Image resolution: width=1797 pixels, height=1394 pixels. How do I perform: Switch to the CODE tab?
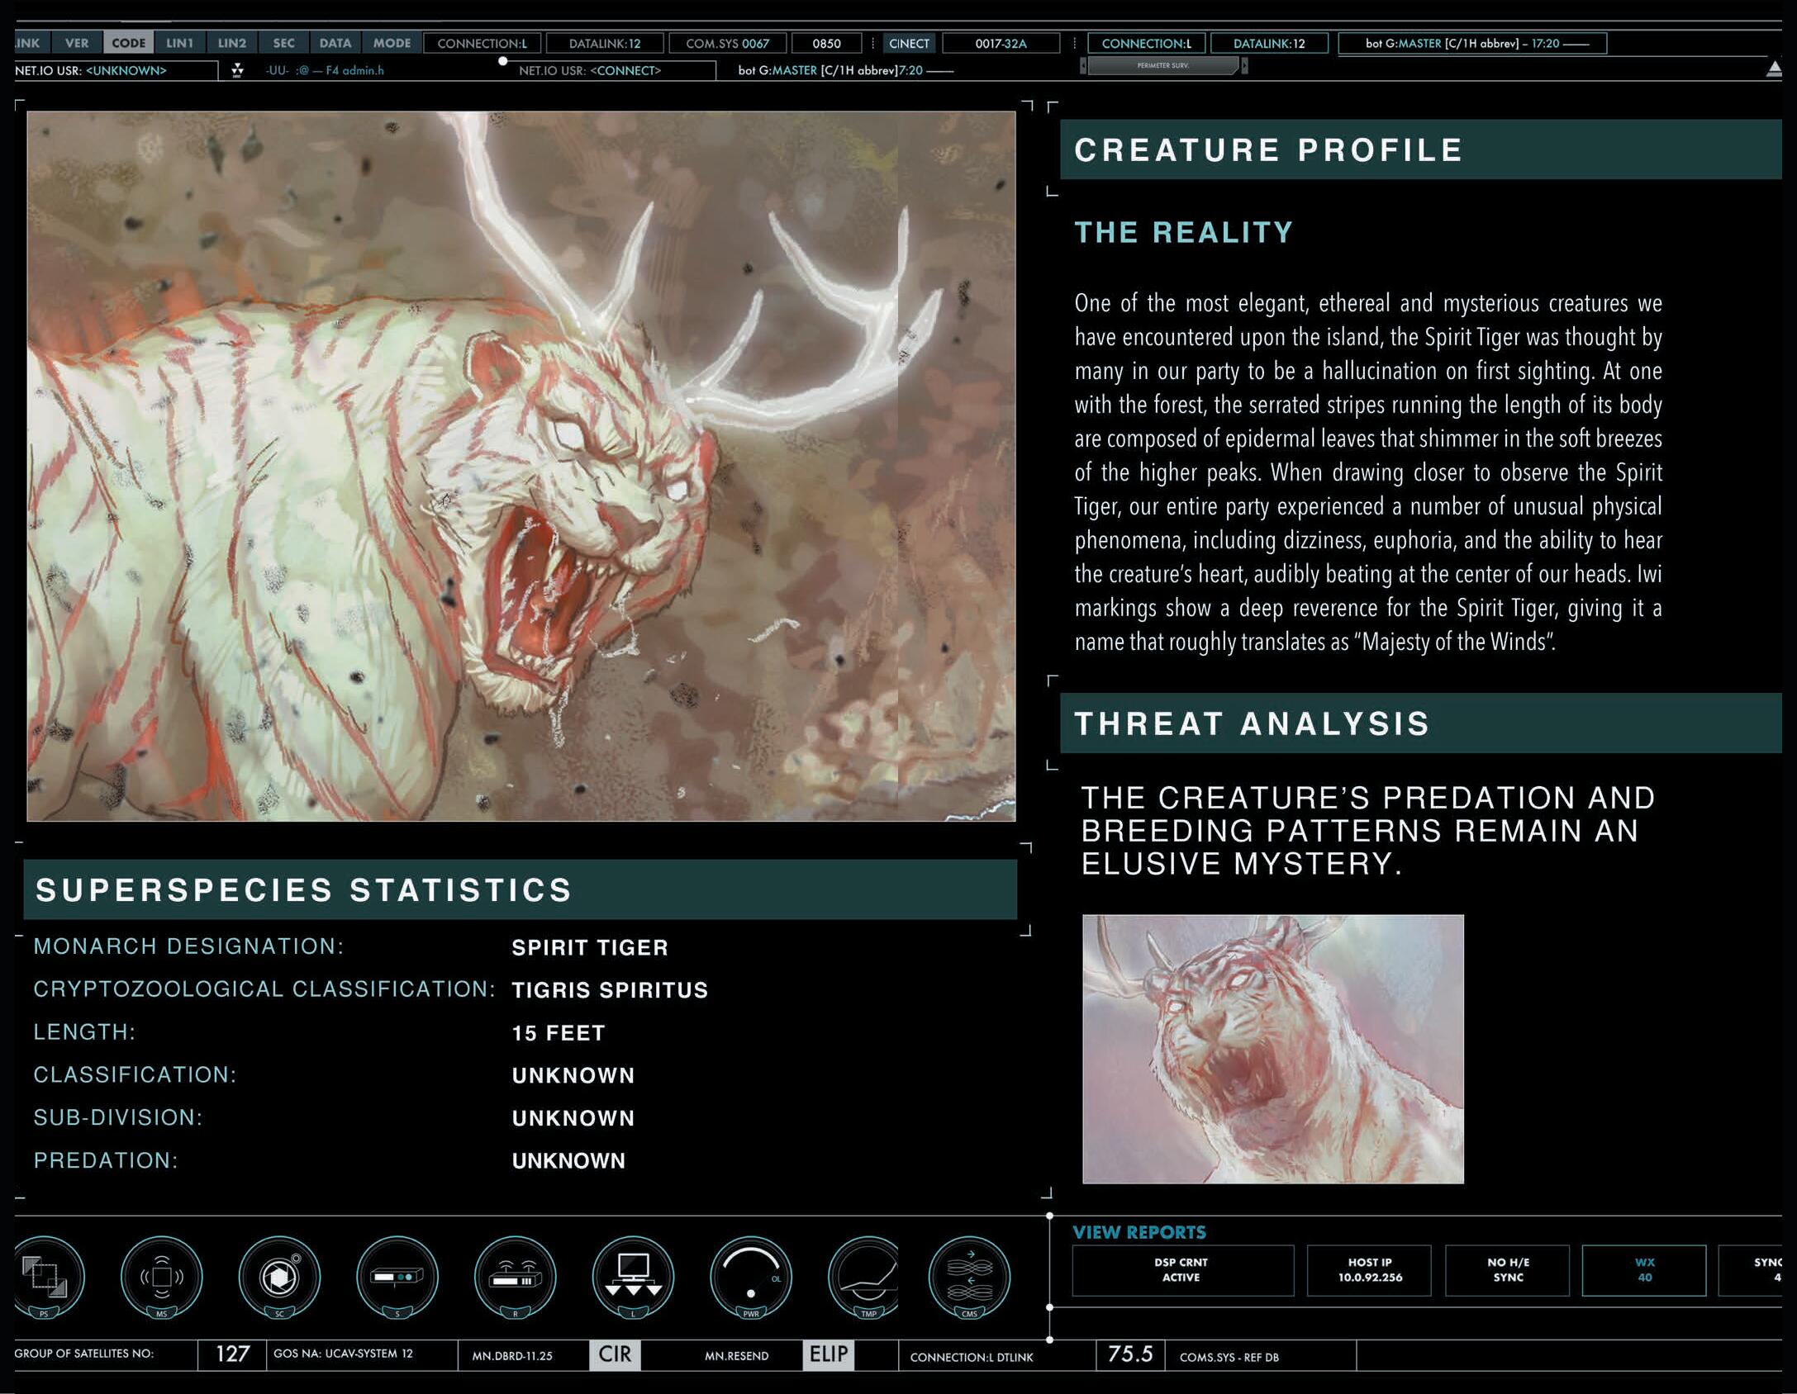click(x=128, y=43)
